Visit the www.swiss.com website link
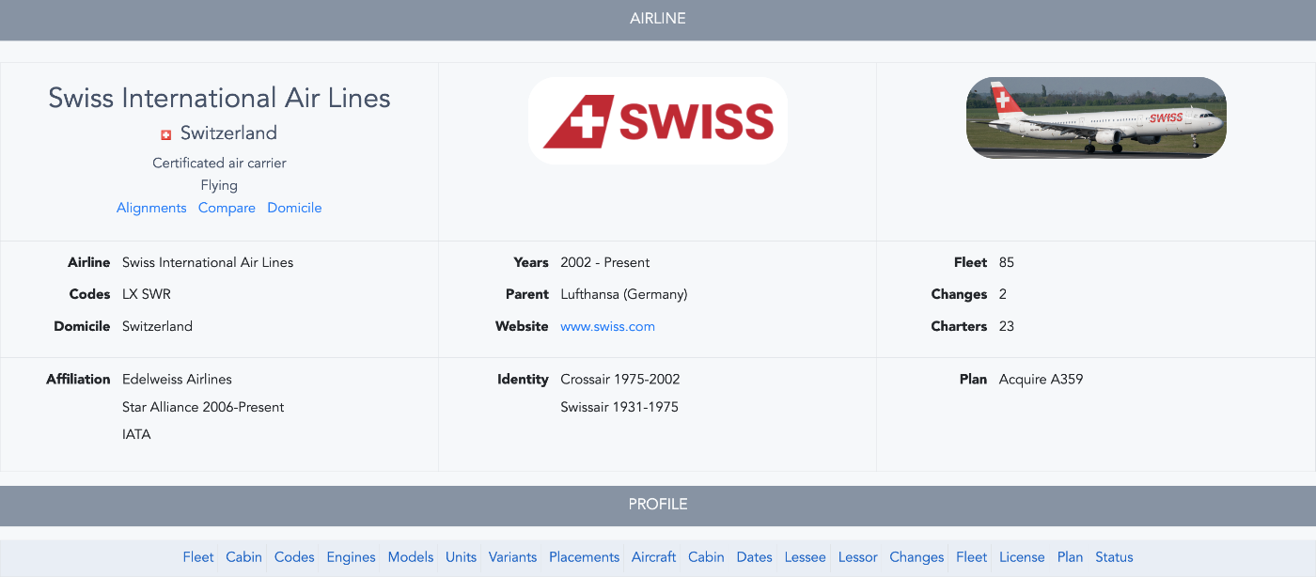The height and width of the screenshot is (577, 1316). (x=607, y=326)
